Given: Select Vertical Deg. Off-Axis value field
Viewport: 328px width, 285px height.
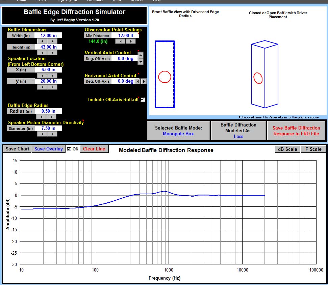Looking at the screenshot, I should [x=125, y=58].
